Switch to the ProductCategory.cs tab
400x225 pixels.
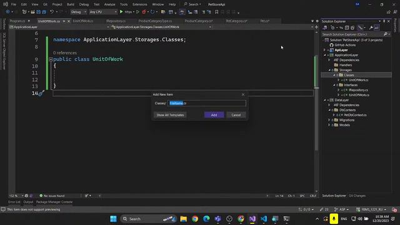tap(199, 21)
